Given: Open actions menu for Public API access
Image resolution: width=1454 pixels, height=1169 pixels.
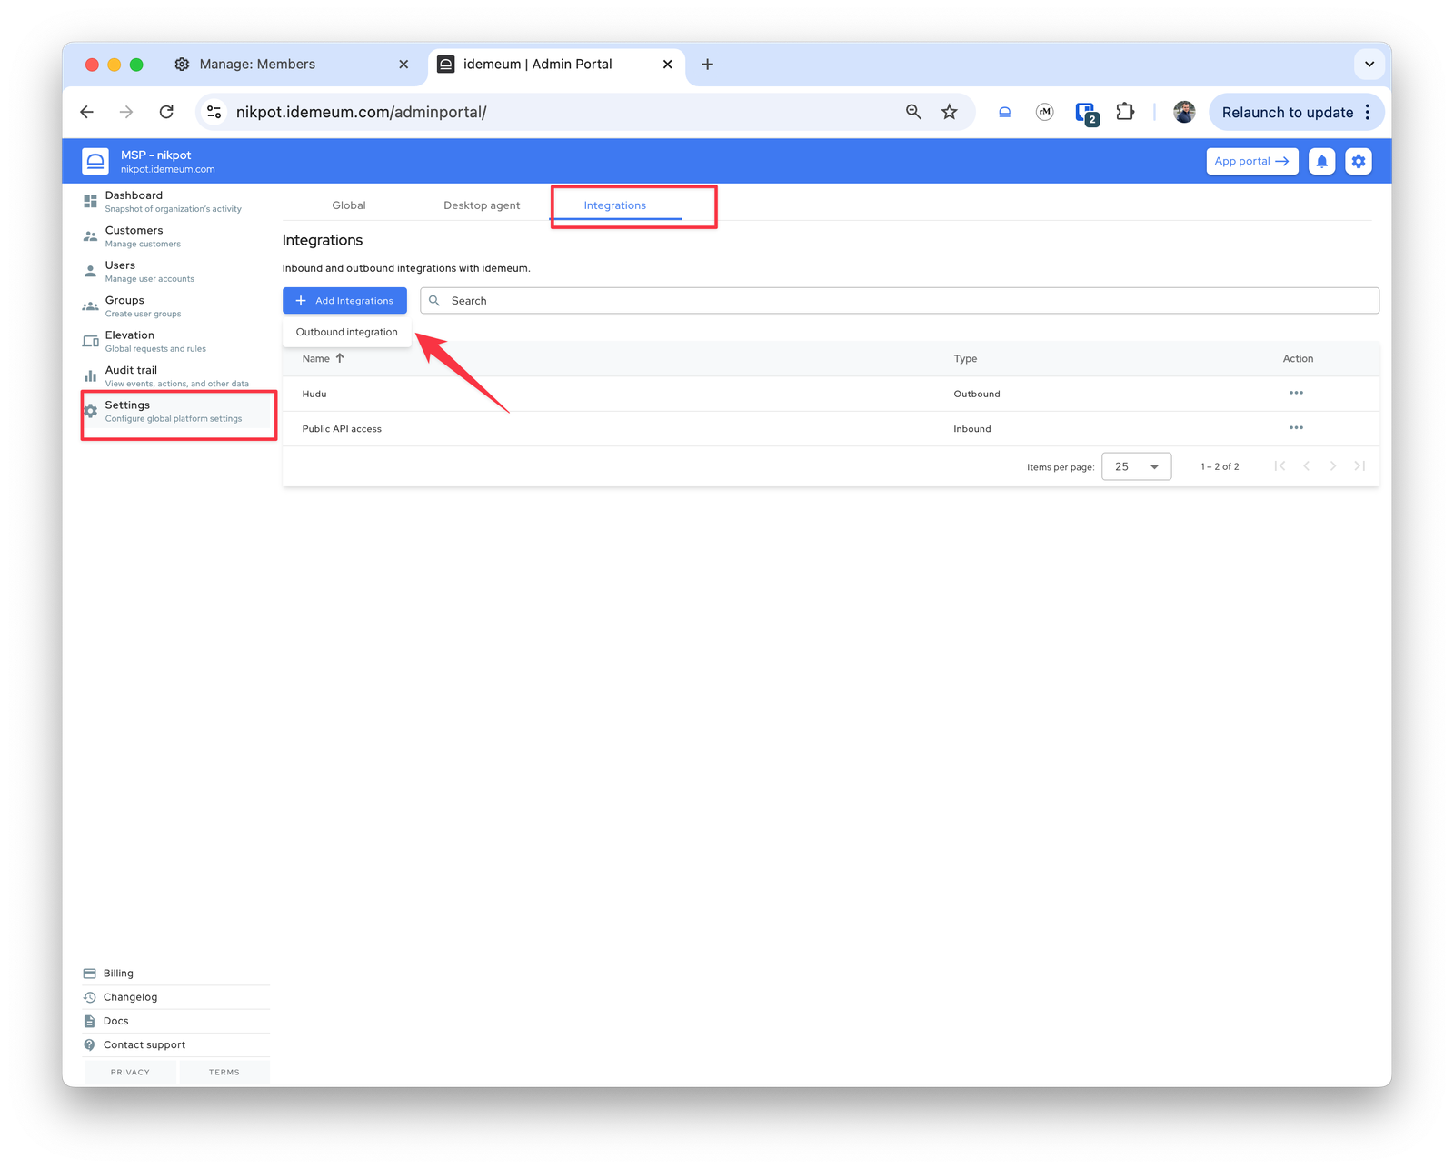Looking at the screenshot, I should [1296, 427].
